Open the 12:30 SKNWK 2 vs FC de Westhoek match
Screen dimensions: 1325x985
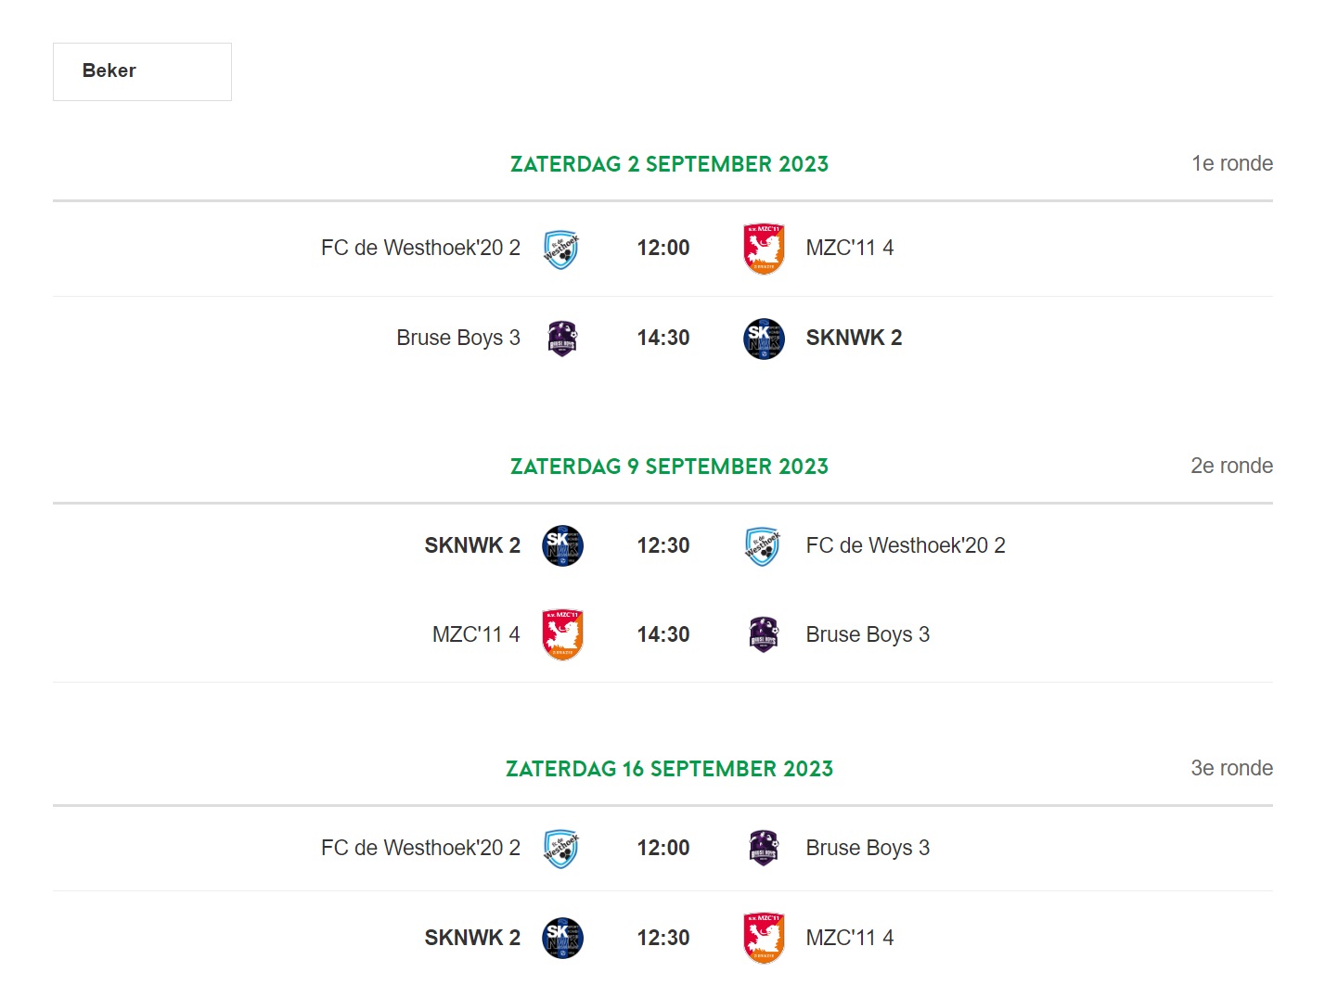[x=662, y=546]
